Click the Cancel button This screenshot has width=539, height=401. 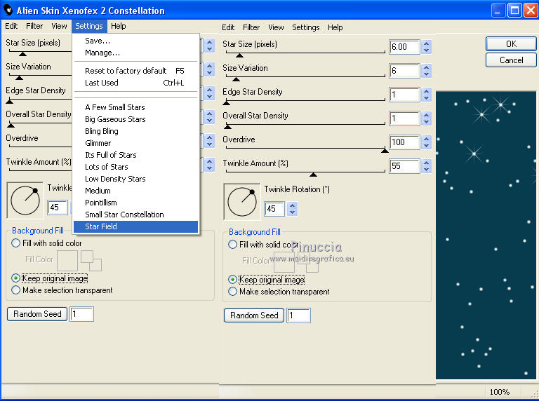pos(511,60)
